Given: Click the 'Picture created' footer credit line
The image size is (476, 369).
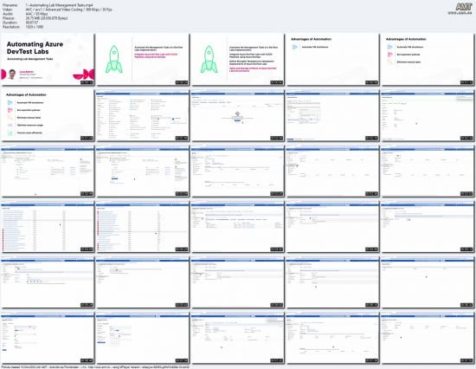Looking at the screenshot, I should click(95, 367).
